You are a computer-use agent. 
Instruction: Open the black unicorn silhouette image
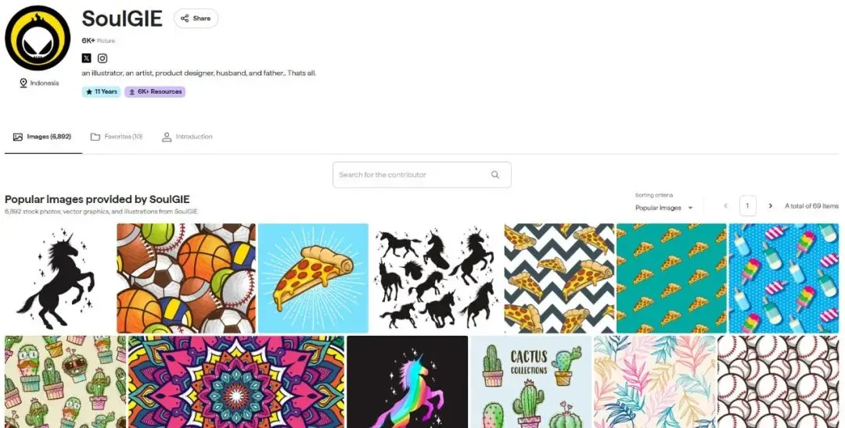[x=59, y=278]
